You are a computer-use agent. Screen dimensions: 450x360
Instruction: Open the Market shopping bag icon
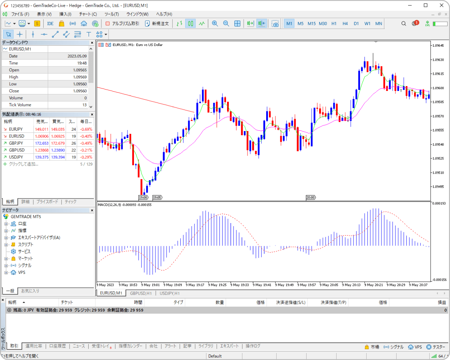point(62,24)
